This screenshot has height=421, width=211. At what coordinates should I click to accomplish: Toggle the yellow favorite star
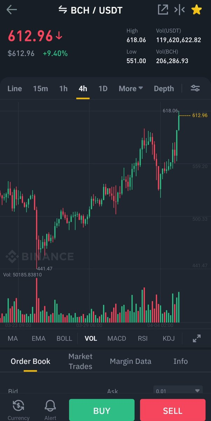pyautogui.click(x=197, y=10)
